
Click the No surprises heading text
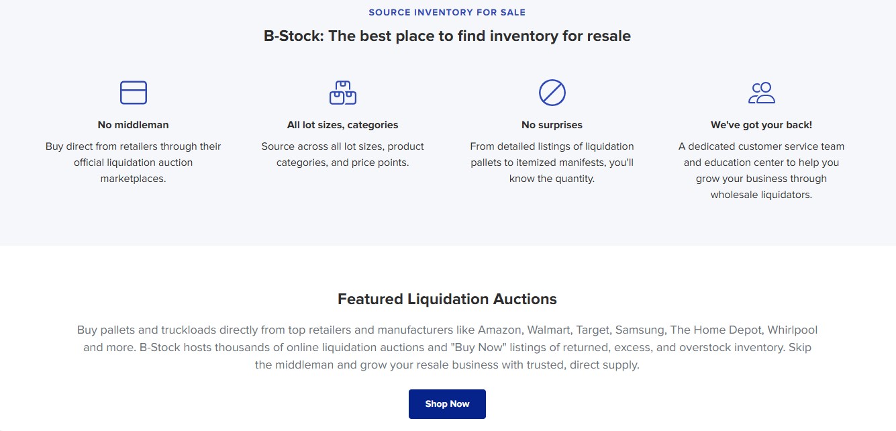[552, 124]
